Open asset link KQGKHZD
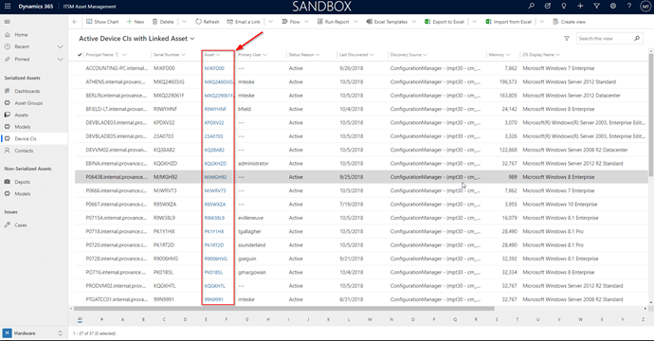 pos(215,164)
